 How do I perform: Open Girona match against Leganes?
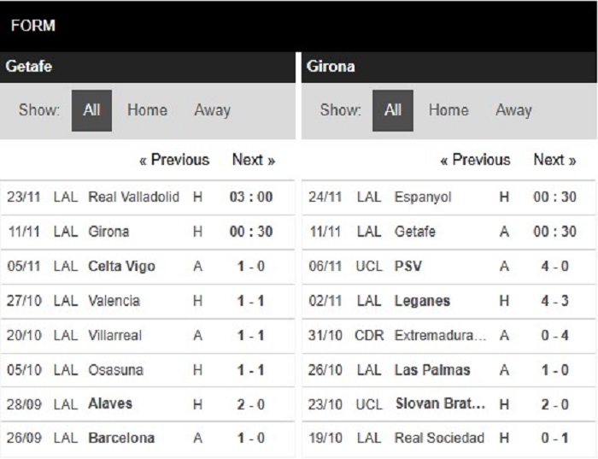point(448,301)
